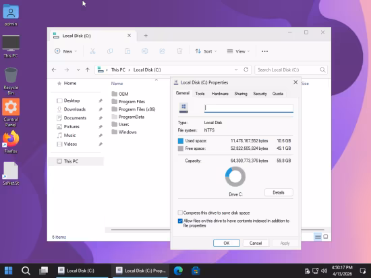The height and width of the screenshot is (278, 371).
Task: Enable Compress this drive to save space
Action: tap(180, 213)
